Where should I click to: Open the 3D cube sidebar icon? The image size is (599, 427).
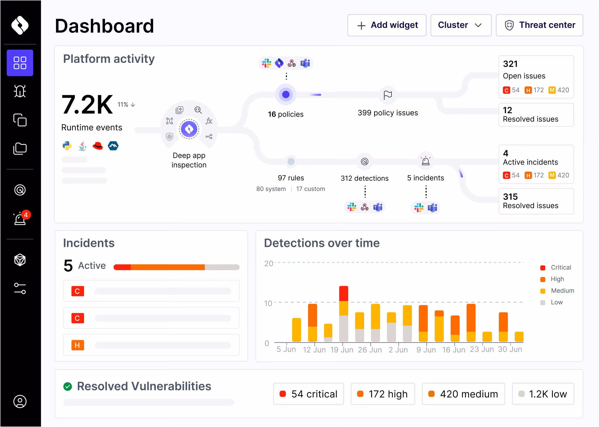pyautogui.click(x=20, y=260)
